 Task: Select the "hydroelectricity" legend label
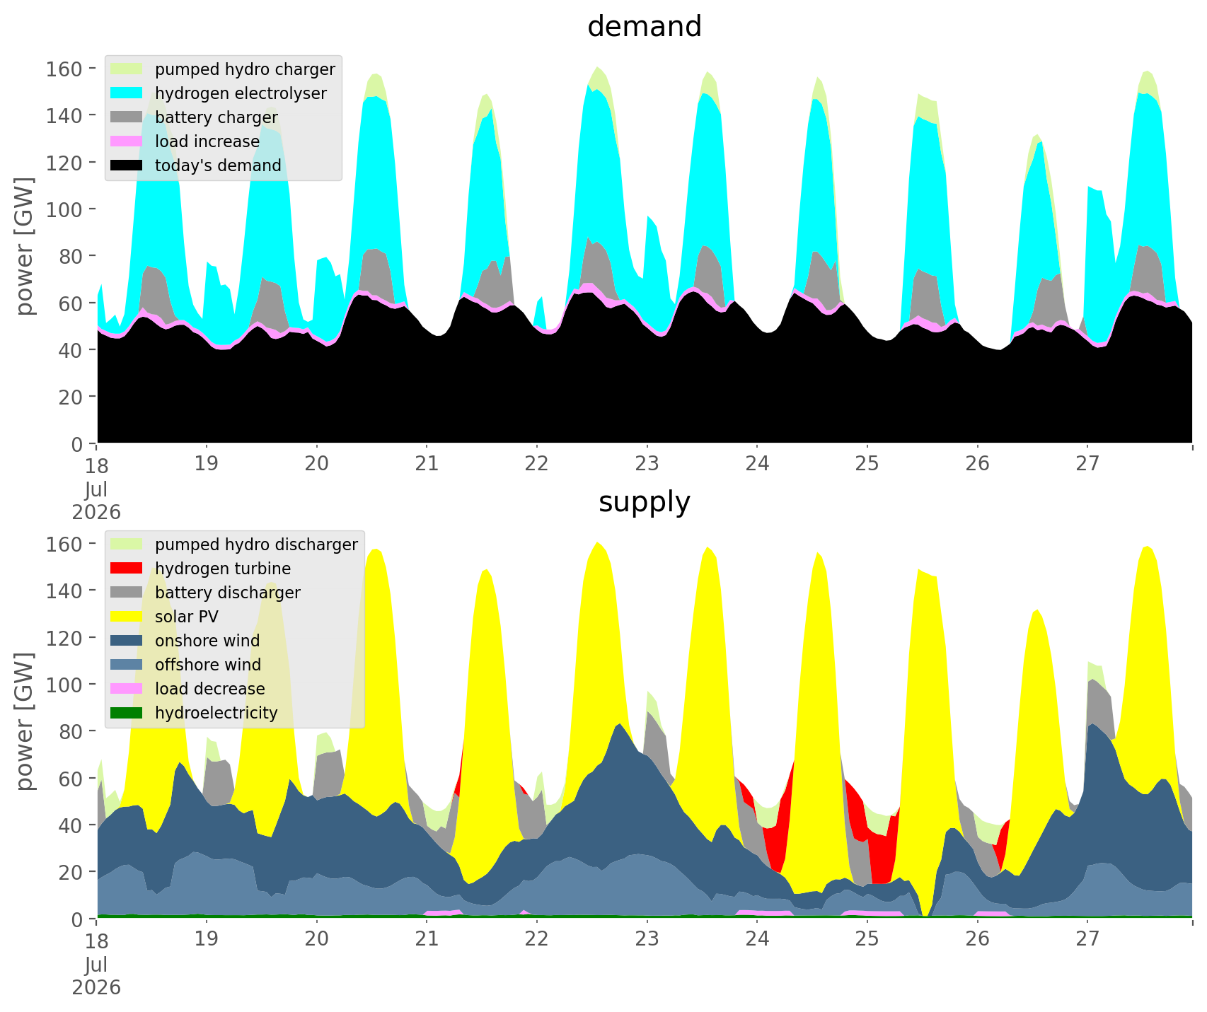coord(216,713)
